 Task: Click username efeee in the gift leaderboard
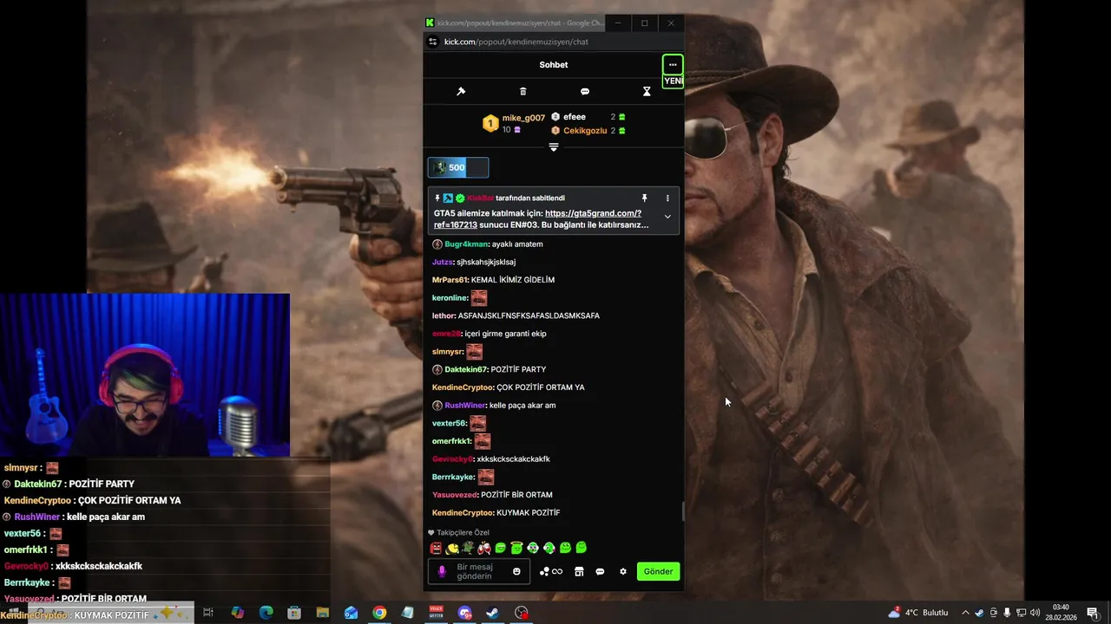coord(575,117)
